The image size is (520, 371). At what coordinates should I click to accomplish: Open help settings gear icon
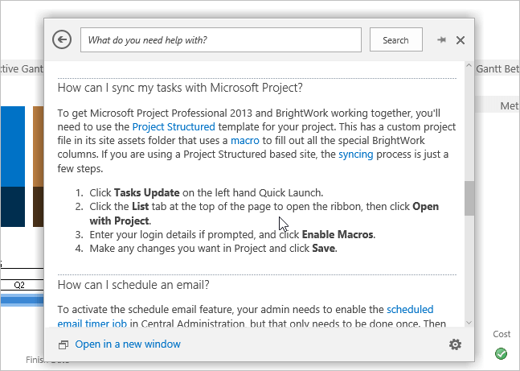pyautogui.click(x=455, y=344)
